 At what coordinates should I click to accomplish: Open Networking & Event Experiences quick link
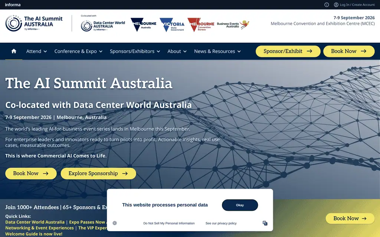39,228
